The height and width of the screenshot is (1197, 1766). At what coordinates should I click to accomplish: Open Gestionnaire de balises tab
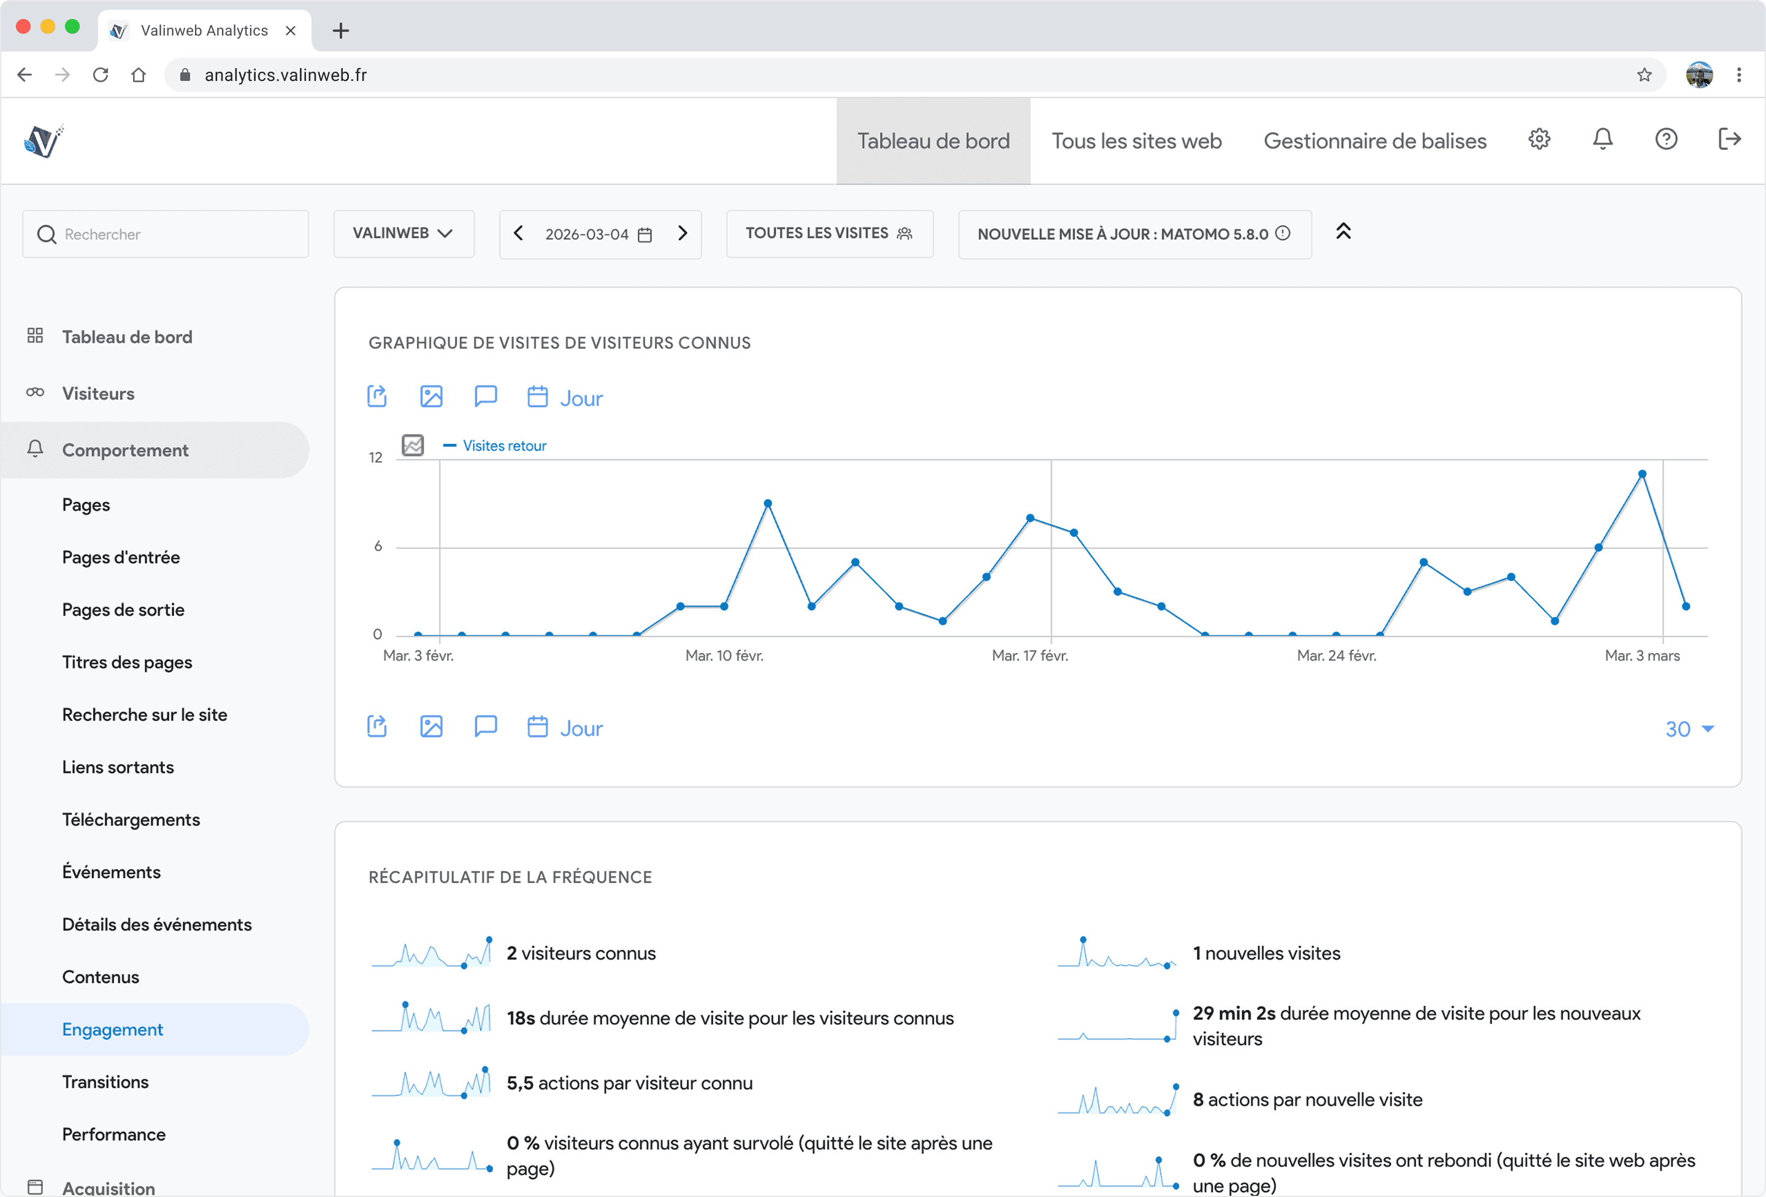click(x=1375, y=142)
